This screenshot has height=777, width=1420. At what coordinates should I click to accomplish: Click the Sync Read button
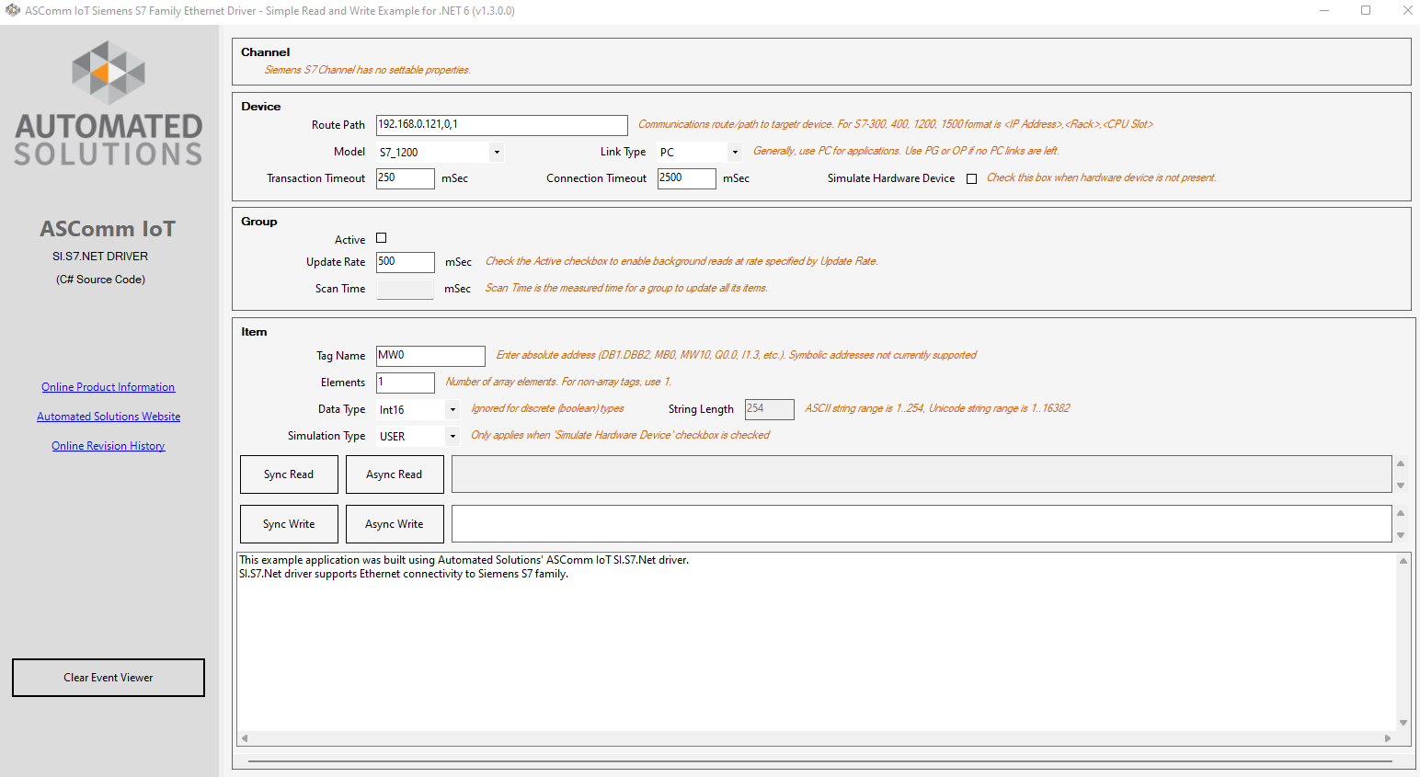[289, 474]
